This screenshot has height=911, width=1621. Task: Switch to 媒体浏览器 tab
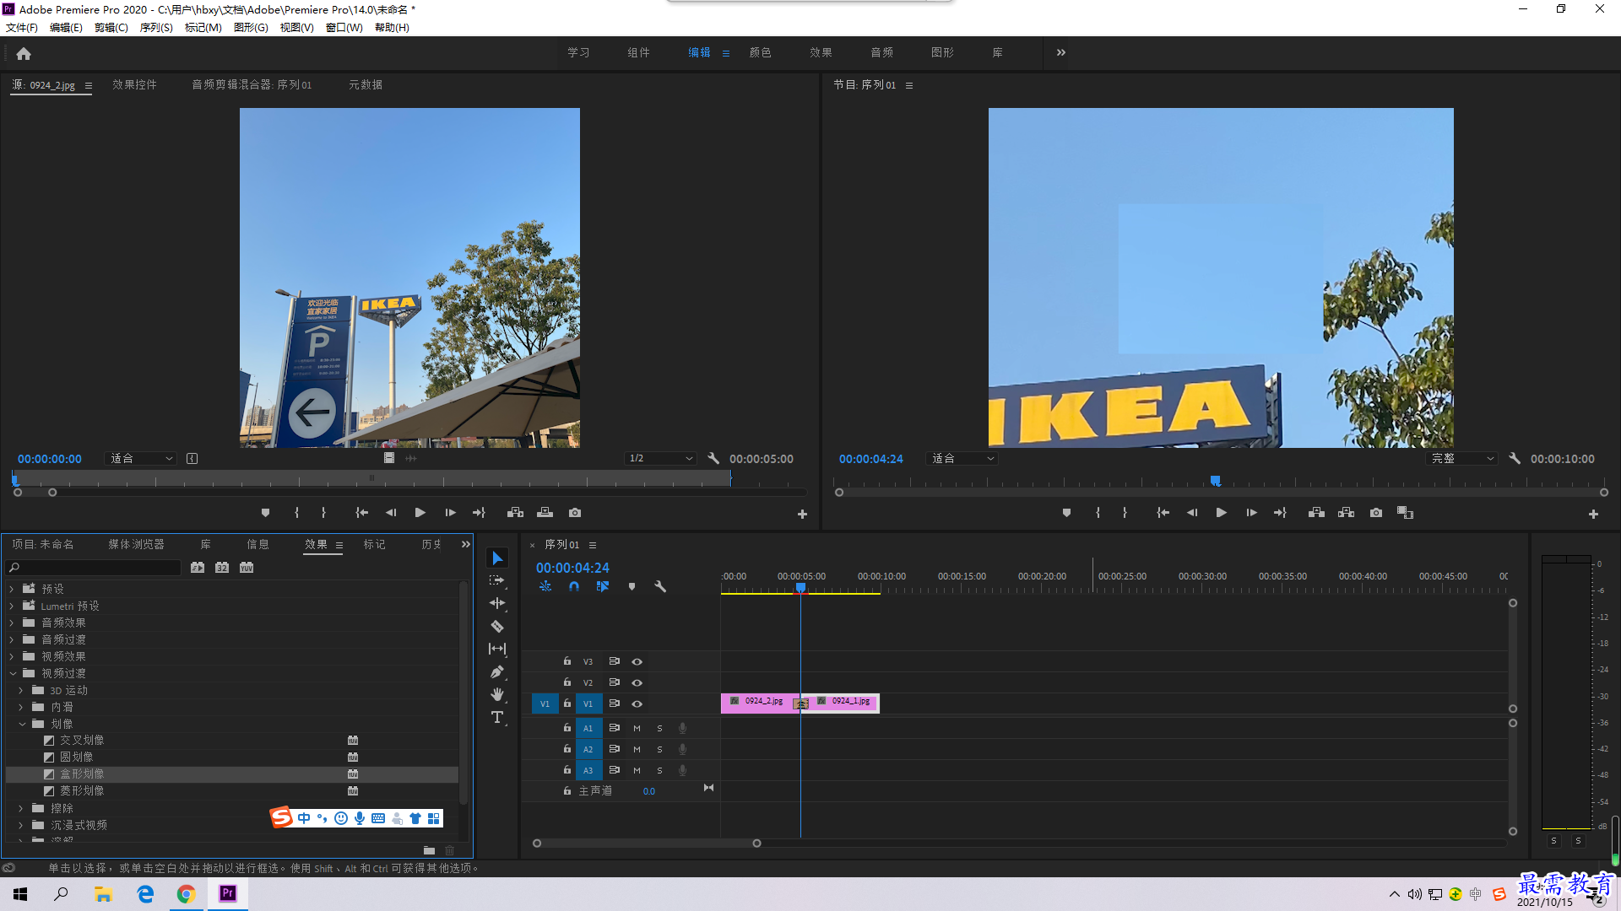[x=136, y=545]
